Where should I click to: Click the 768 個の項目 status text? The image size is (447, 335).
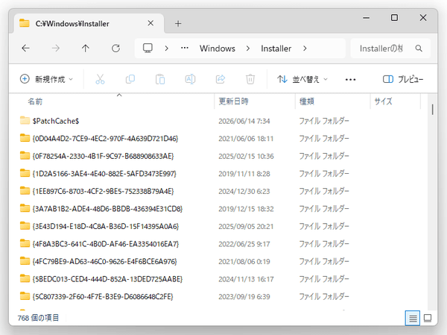pos(38,318)
